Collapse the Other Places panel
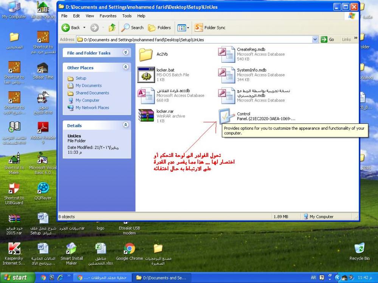378x283 pixels. pos(125,67)
